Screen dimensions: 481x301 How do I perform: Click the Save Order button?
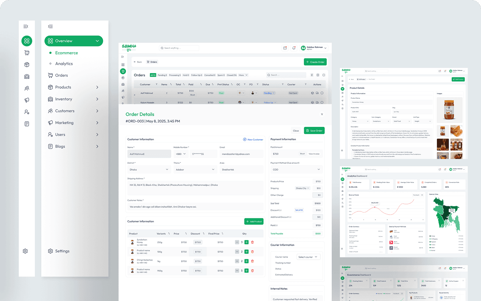click(x=314, y=130)
